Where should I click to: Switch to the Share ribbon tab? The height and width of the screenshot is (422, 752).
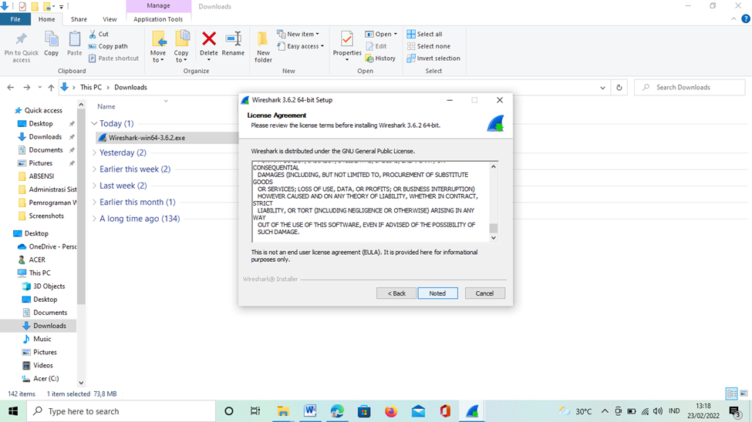[x=79, y=19]
